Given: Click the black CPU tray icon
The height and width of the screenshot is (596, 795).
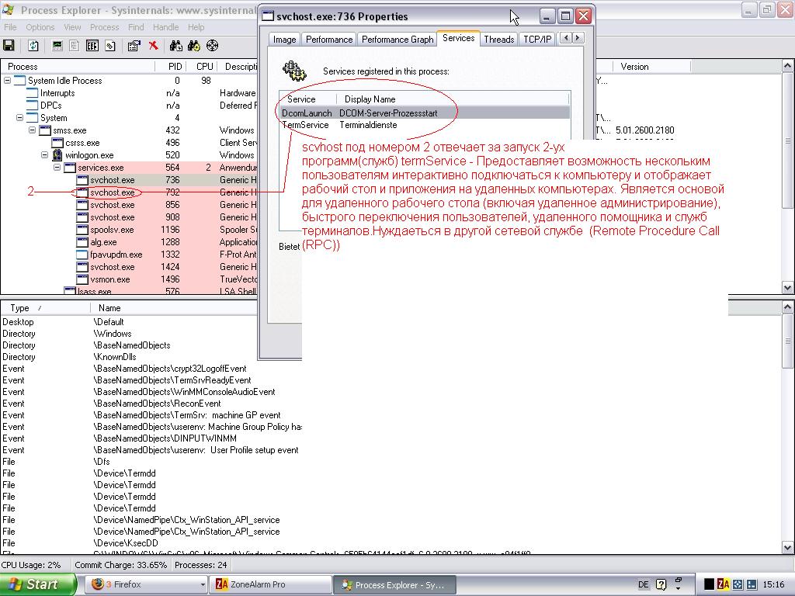Looking at the screenshot, I should (x=710, y=584).
